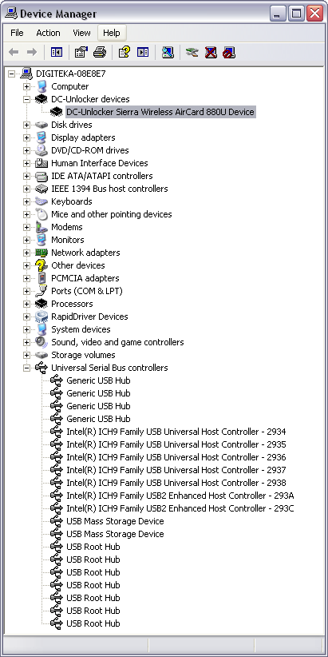Select Intel ICH9 USB Universal Host Controller - 2938
328x657 pixels.
[x=176, y=483]
